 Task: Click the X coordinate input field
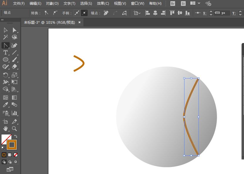pyautogui.click(x=222, y=13)
